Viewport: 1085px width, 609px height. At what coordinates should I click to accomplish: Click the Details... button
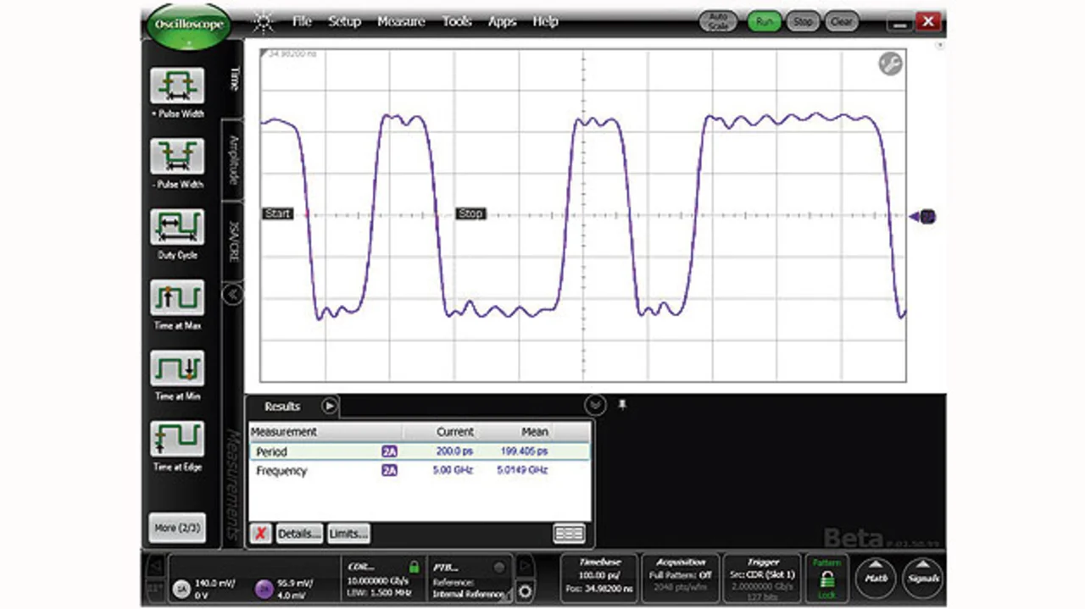coord(299,534)
